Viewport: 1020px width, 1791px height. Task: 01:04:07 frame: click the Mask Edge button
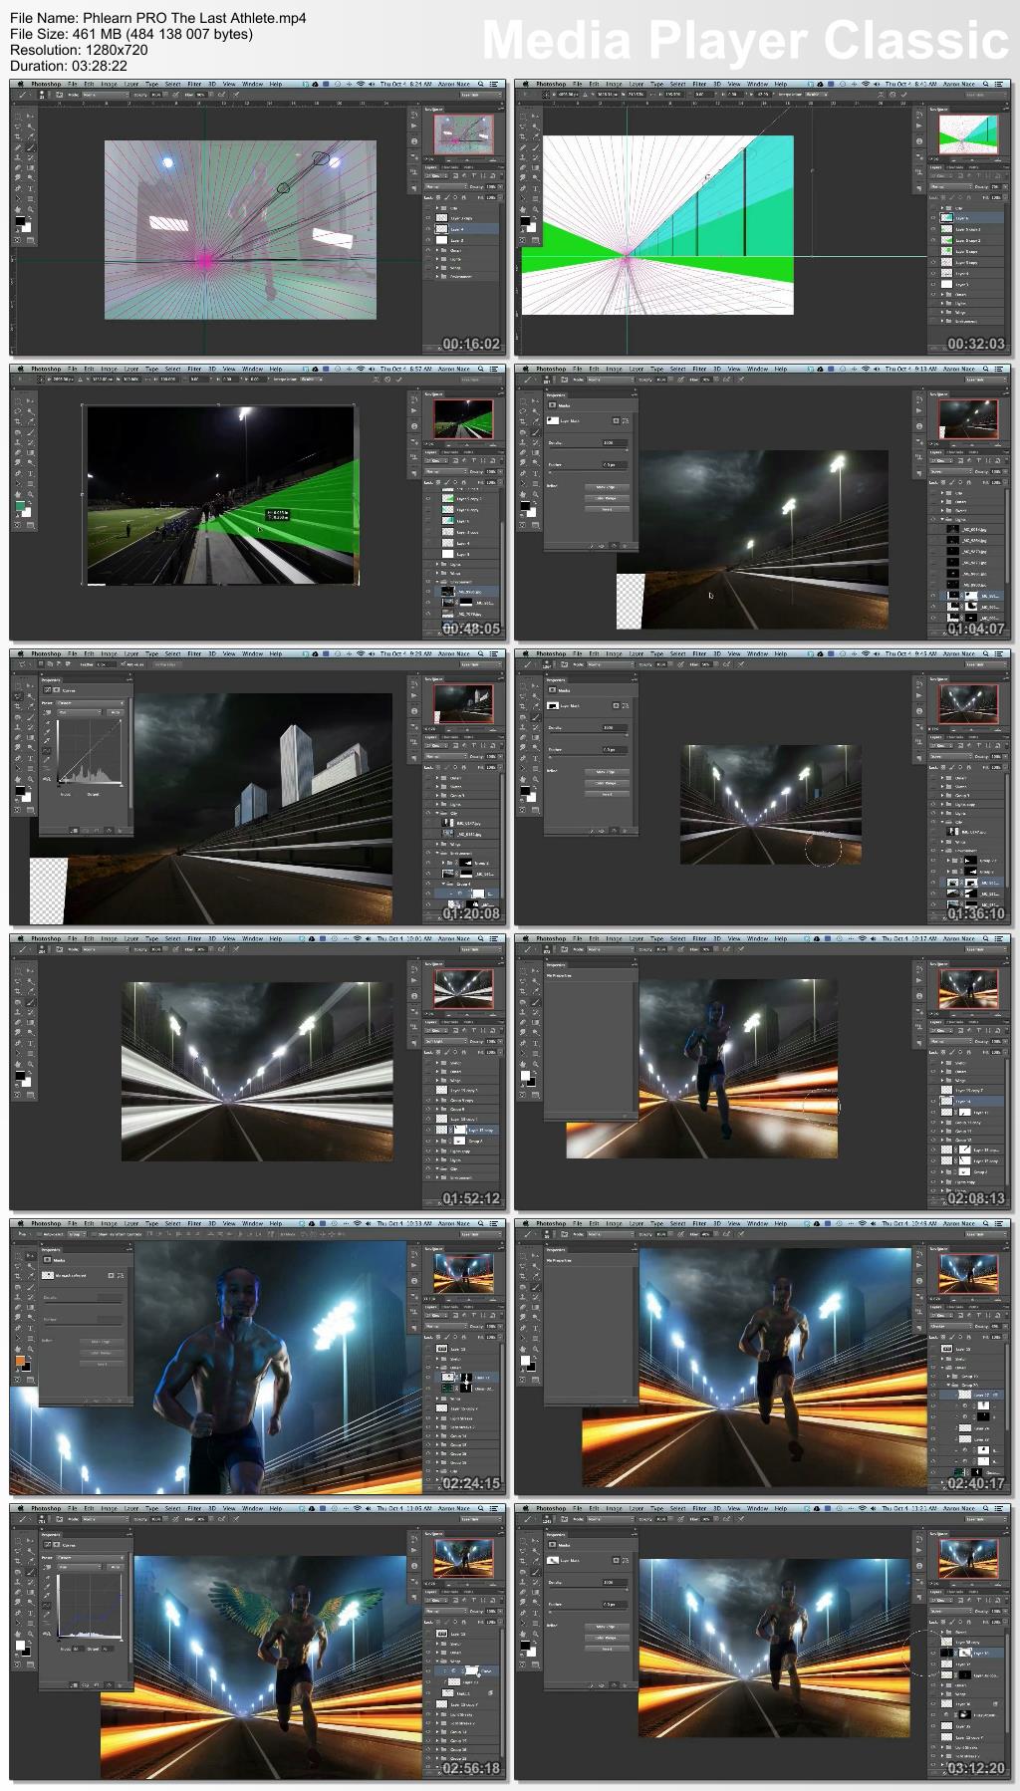click(607, 487)
